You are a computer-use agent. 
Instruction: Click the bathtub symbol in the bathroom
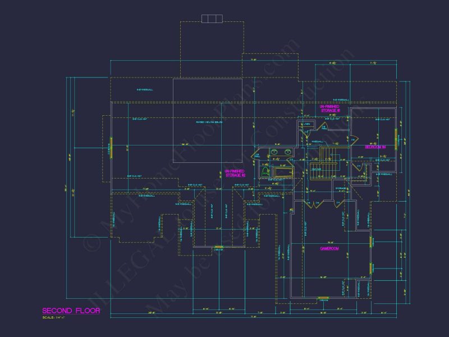click(x=283, y=172)
